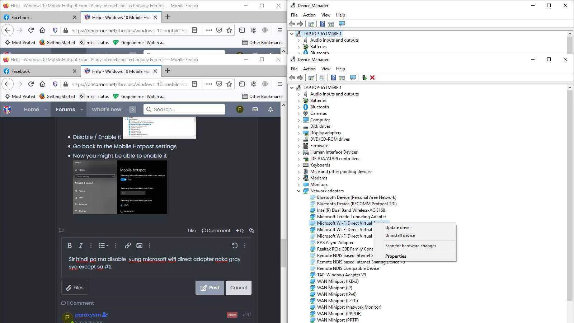Click the PHCorner logo icon
The height and width of the screenshot is (323, 574).
(7, 109)
